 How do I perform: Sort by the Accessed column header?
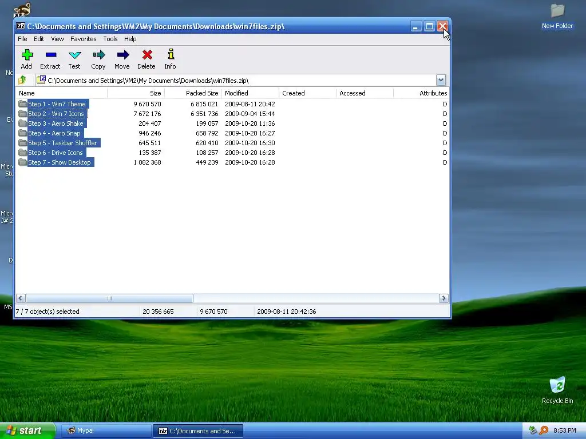[x=365, y=93]
